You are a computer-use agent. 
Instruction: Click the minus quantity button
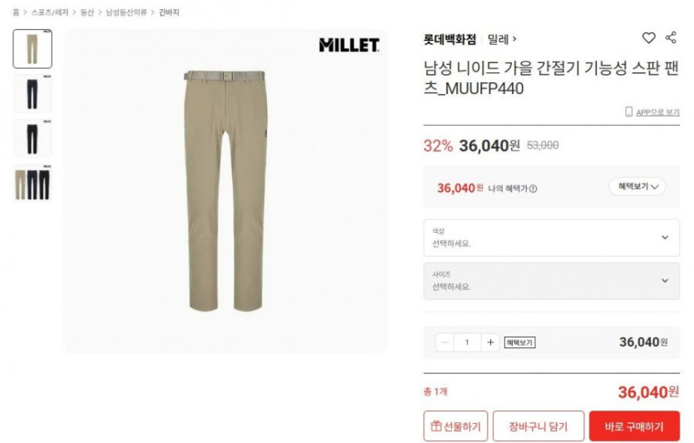point(445,342)
